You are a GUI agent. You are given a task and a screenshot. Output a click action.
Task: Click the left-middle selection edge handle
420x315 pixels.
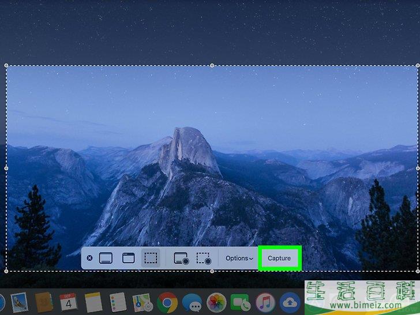[6, 168]
